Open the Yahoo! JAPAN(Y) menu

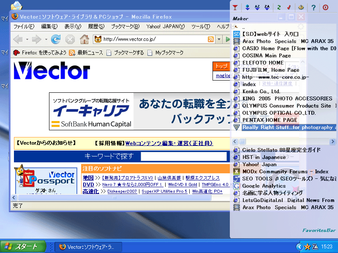(x=166, y=27)
